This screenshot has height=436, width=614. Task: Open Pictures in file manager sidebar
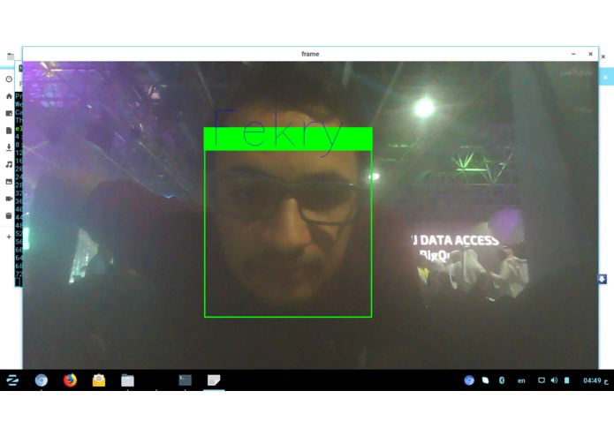click(x=9, y=182)
